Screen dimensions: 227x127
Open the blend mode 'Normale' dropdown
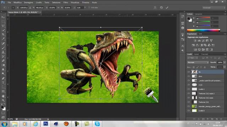(x=198, y=62)
